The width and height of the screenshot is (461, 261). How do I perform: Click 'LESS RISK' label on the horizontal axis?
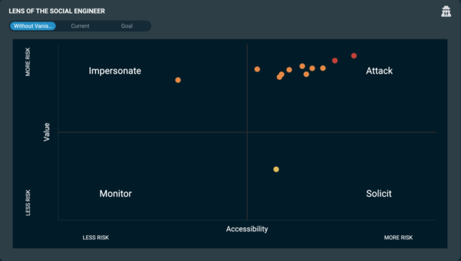[96, 238]
